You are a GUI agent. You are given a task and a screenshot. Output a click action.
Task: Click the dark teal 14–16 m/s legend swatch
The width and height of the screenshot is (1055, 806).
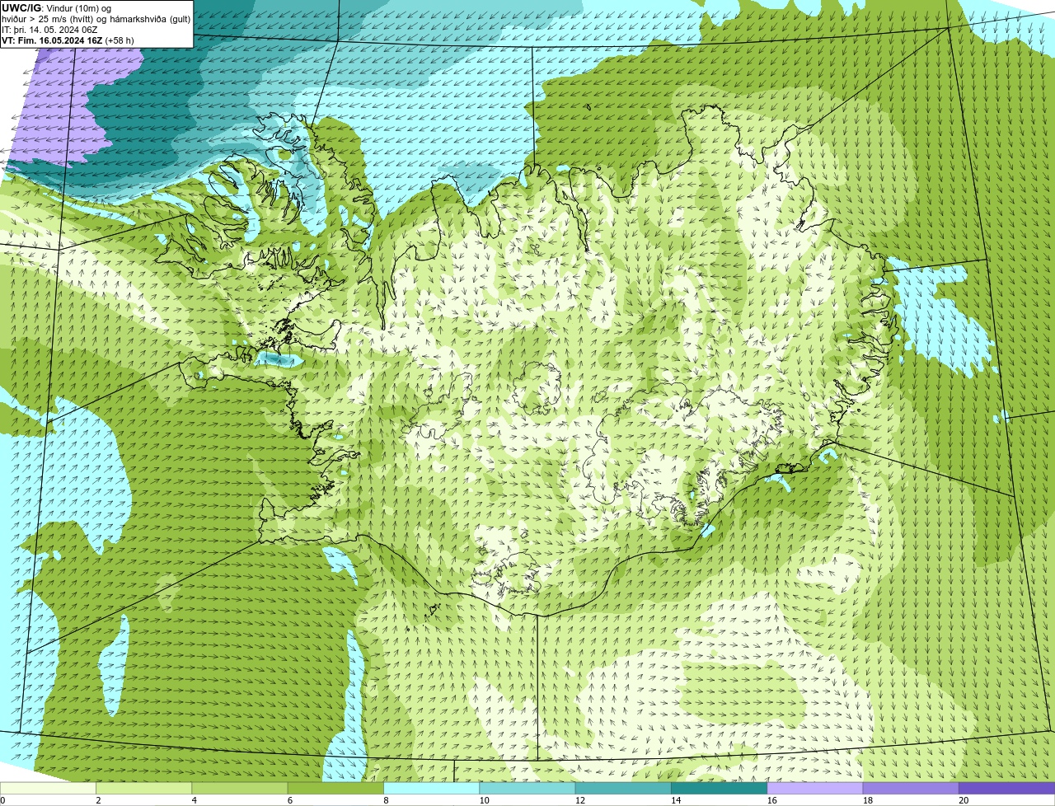719,789
